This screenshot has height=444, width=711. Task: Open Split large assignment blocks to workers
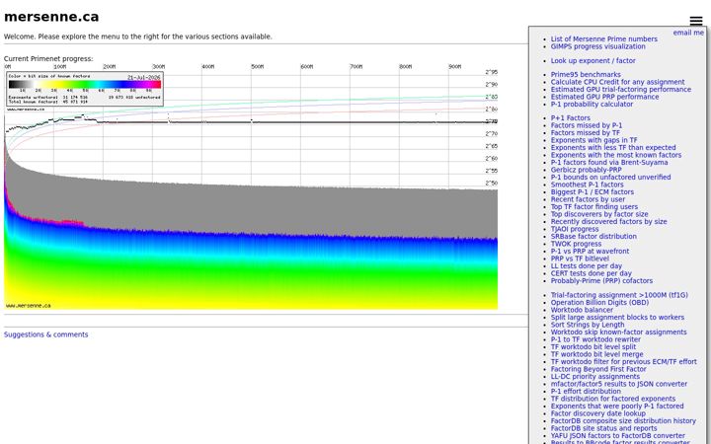[x=617, y=317]
